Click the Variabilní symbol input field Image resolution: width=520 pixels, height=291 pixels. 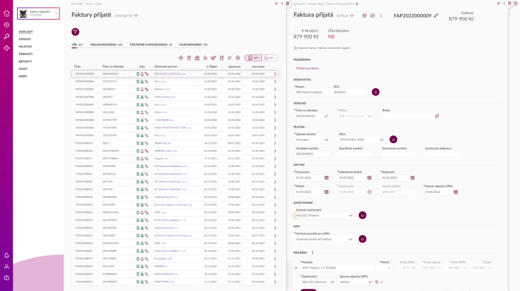coord(312,154)
